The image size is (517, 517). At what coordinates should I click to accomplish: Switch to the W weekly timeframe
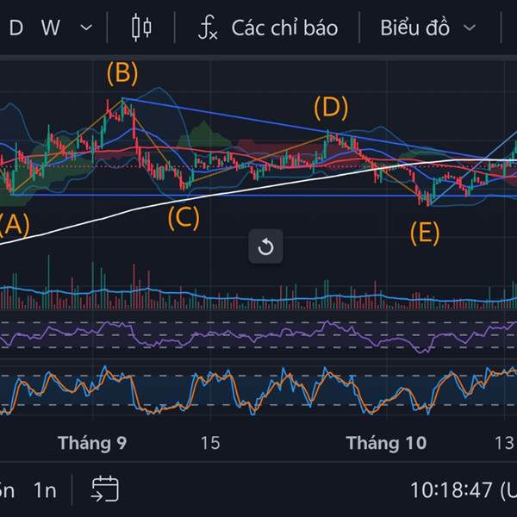click(51, 28)
